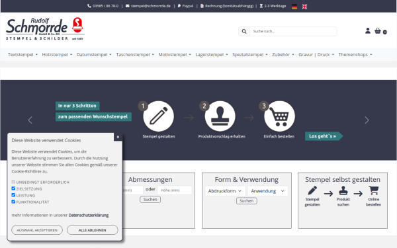
Task: Go to next slide arrow
Action: click(x=367, y=120)
